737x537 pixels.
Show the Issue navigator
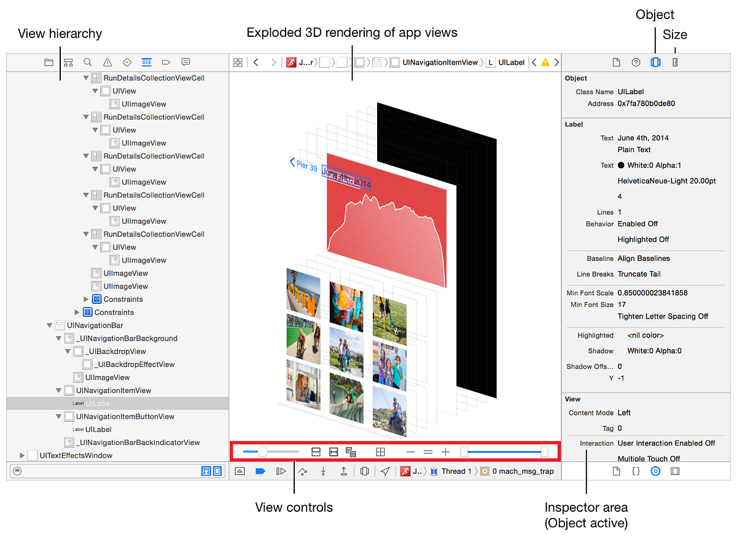[x=107, y=62]
